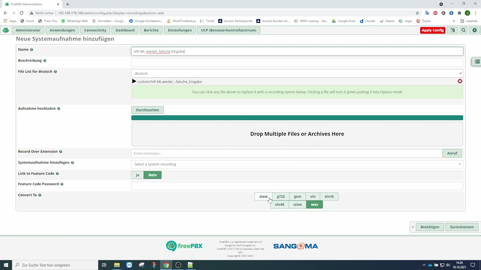Open the Einstellungen menu
The image size is (481, 270).
pyautogui.click(x=180, y=30)
